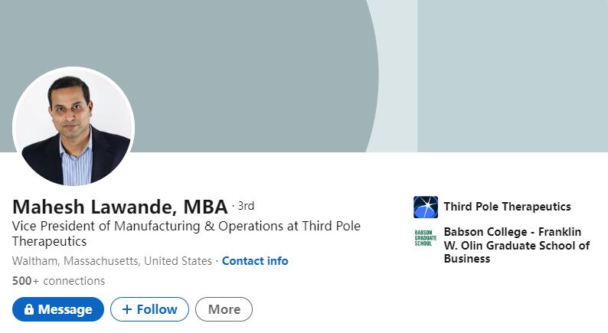The width and height of the screenshot is (608, 333).
Task: Click the light blue banner panel on the right
Action: (x=512, y=77)
